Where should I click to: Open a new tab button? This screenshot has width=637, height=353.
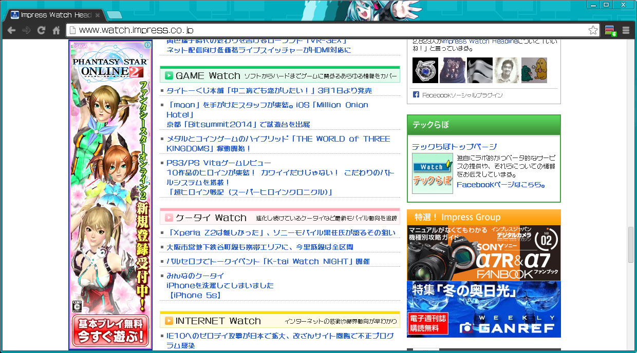coord(115,14)
